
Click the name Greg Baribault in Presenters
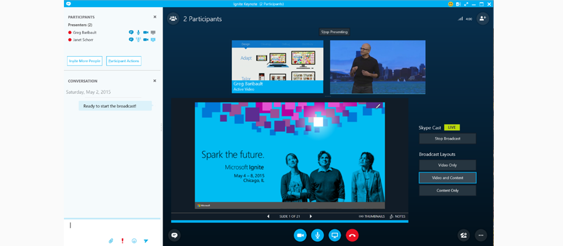(84, 32)
